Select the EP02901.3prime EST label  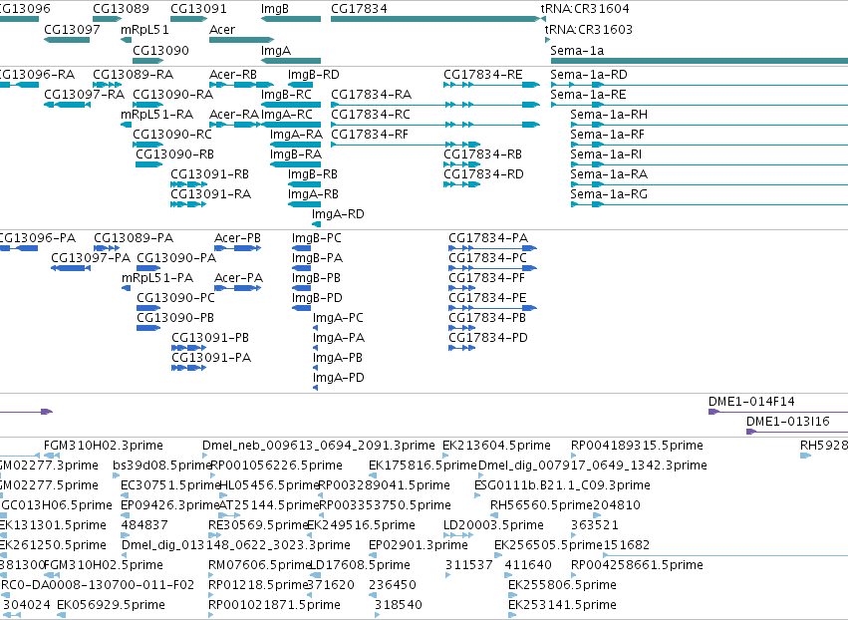419,545
